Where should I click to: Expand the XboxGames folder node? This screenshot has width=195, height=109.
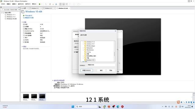(x=83, y=50)
